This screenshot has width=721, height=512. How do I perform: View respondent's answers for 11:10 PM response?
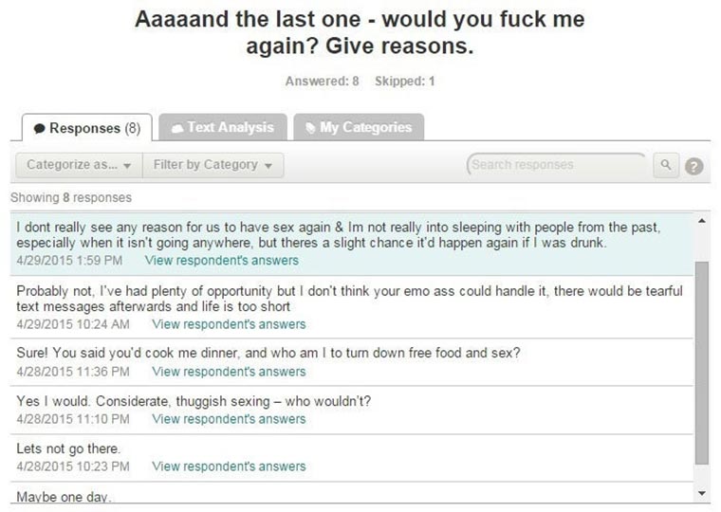[x=229, y=419]
